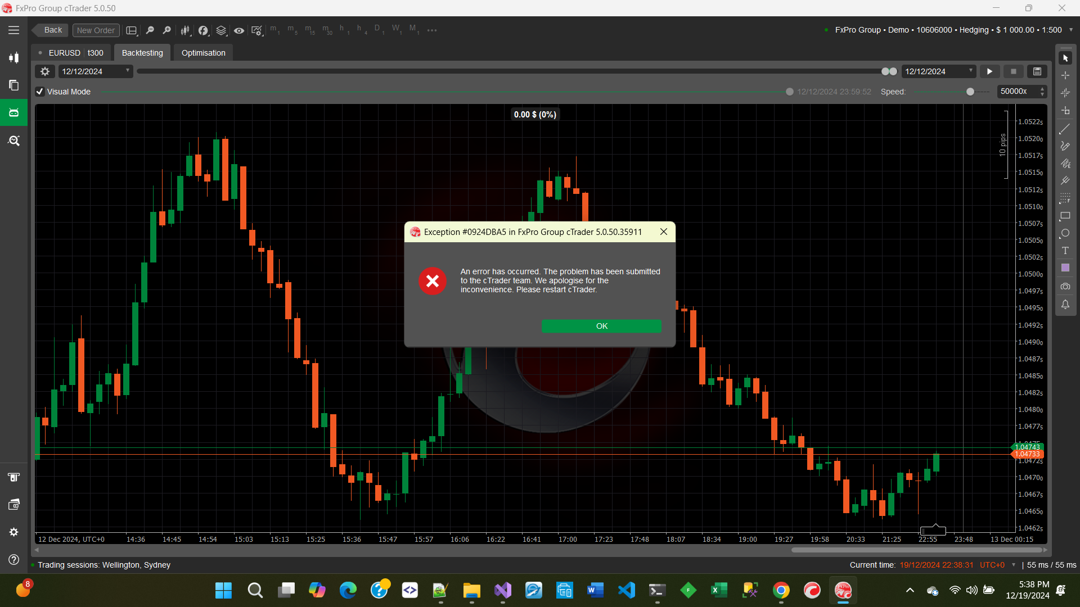
Task: Zoom out on the chart
Action: (x=150, y=30)
